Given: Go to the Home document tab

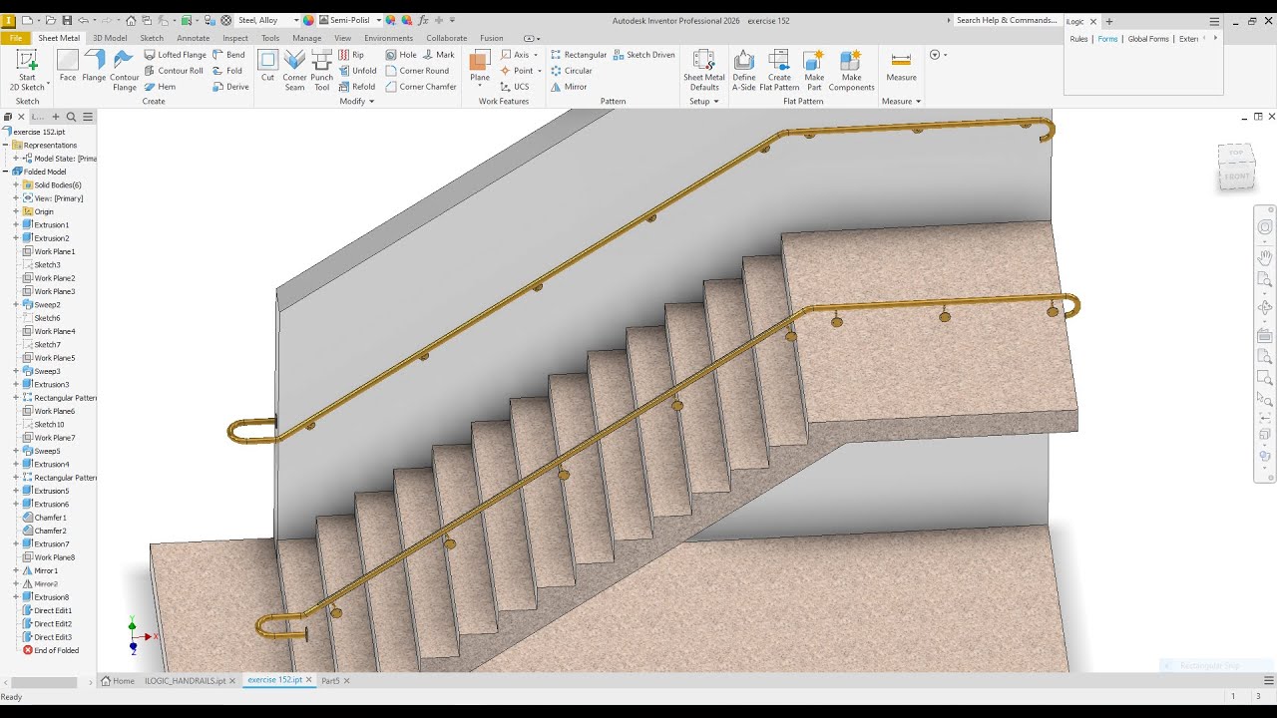Looking at the screenshot, I should click(x=118, y=680).
